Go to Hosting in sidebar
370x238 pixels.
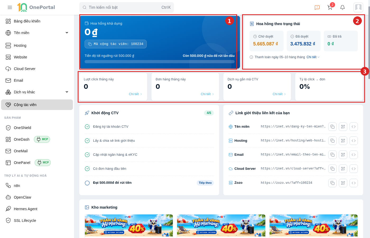click(x=37, y=45)
